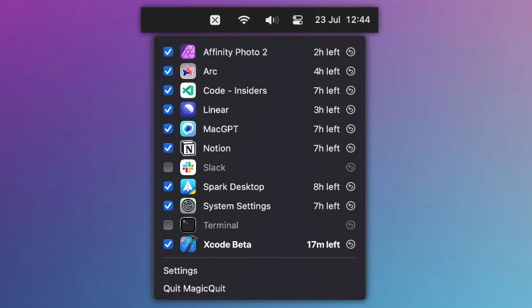Select the Code - Insiders label
Screen dimensions: 532x308
click(x=235, y=90)
